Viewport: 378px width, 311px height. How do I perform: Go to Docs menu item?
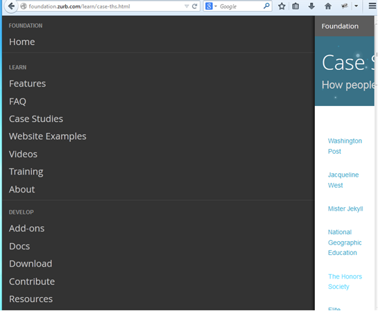coord(19,247)
